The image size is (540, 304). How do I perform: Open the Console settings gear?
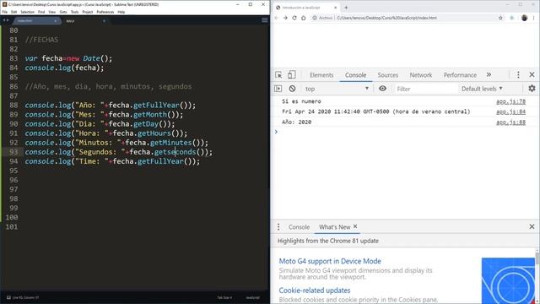tap(532, 89)
